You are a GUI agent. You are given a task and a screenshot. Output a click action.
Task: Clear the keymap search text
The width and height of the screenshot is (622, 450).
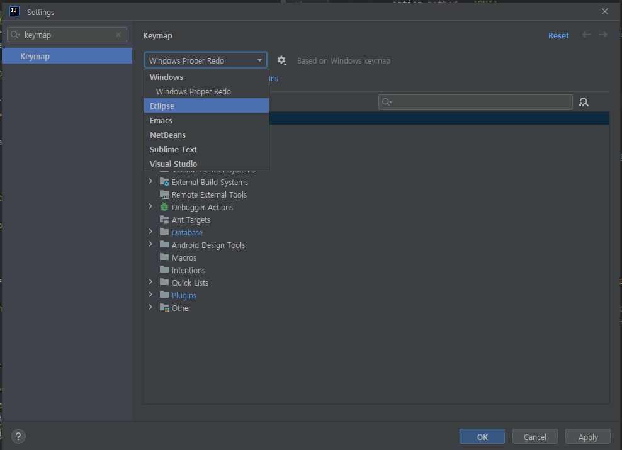click(118, 35)
